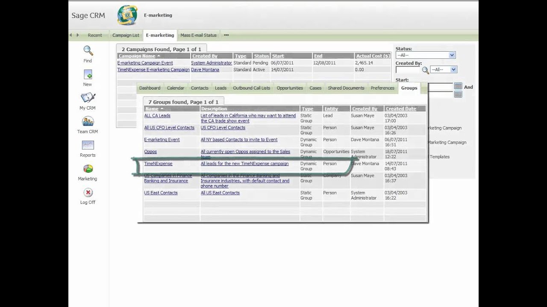Image resolution: width=547 pixels, height=307 pixels.
Task: Open the My CRM icon
Action: (88, 98)
